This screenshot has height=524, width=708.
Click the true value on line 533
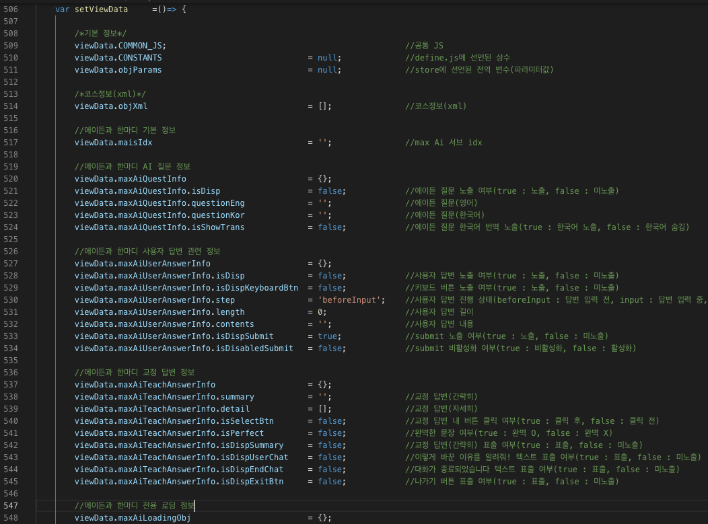pyautogui.click(x=327, y=336)
